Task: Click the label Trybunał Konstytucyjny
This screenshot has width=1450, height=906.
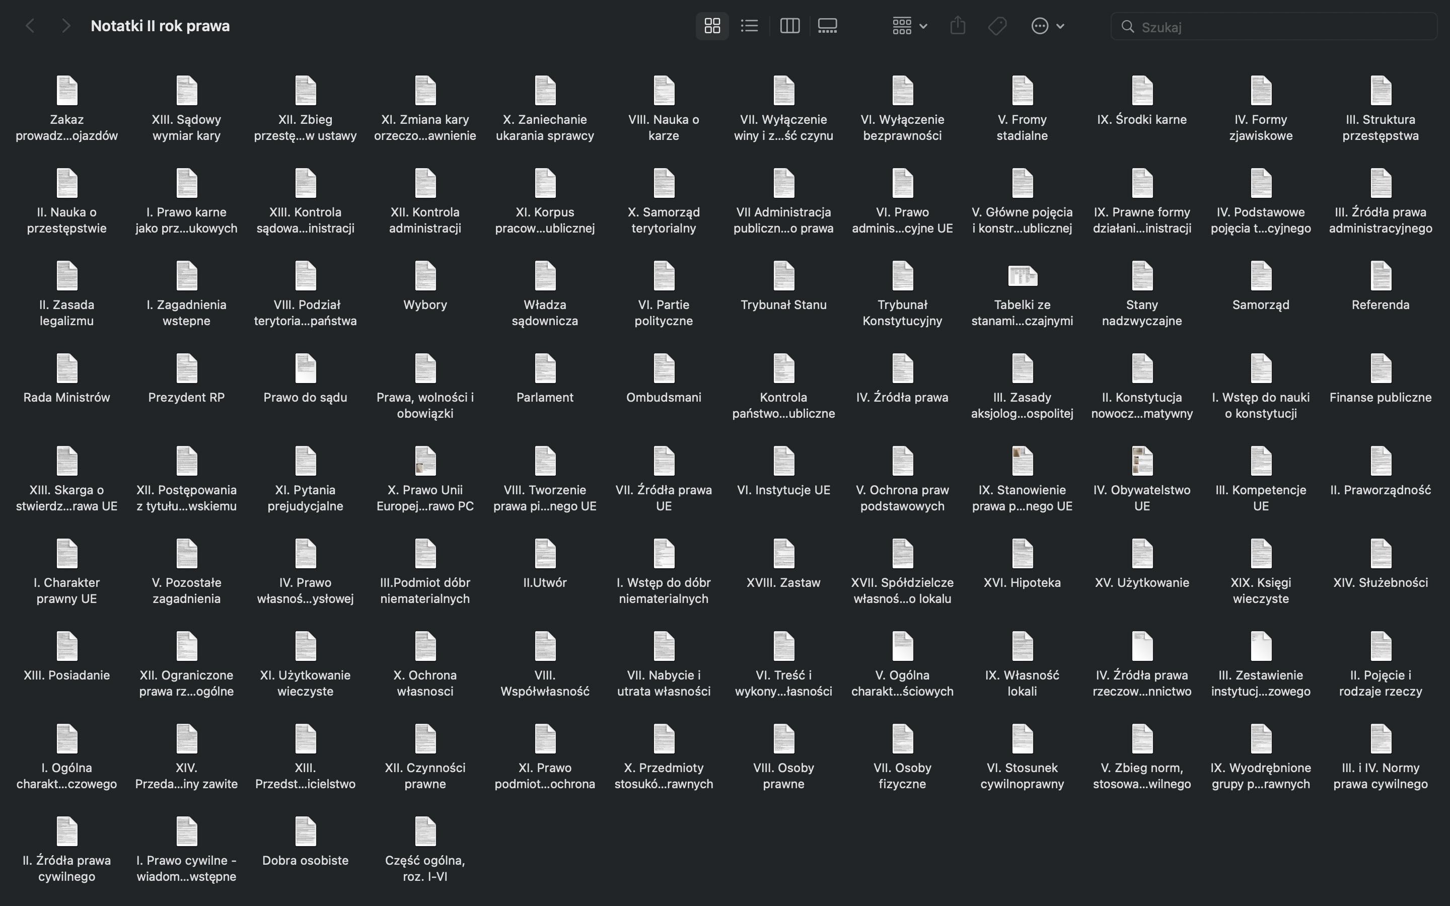Action: coord(902,312)
